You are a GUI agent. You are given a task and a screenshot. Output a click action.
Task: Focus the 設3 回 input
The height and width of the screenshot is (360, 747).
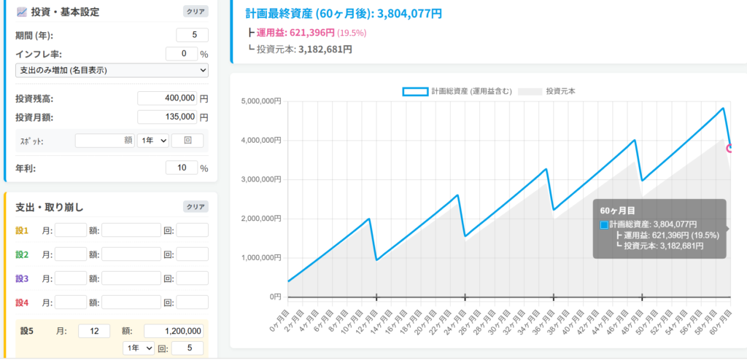[x=192, y=278]
